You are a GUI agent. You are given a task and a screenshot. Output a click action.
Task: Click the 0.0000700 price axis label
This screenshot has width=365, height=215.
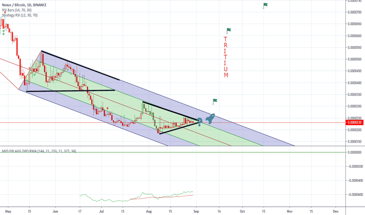pyautogui.click(x=354, y=12)
